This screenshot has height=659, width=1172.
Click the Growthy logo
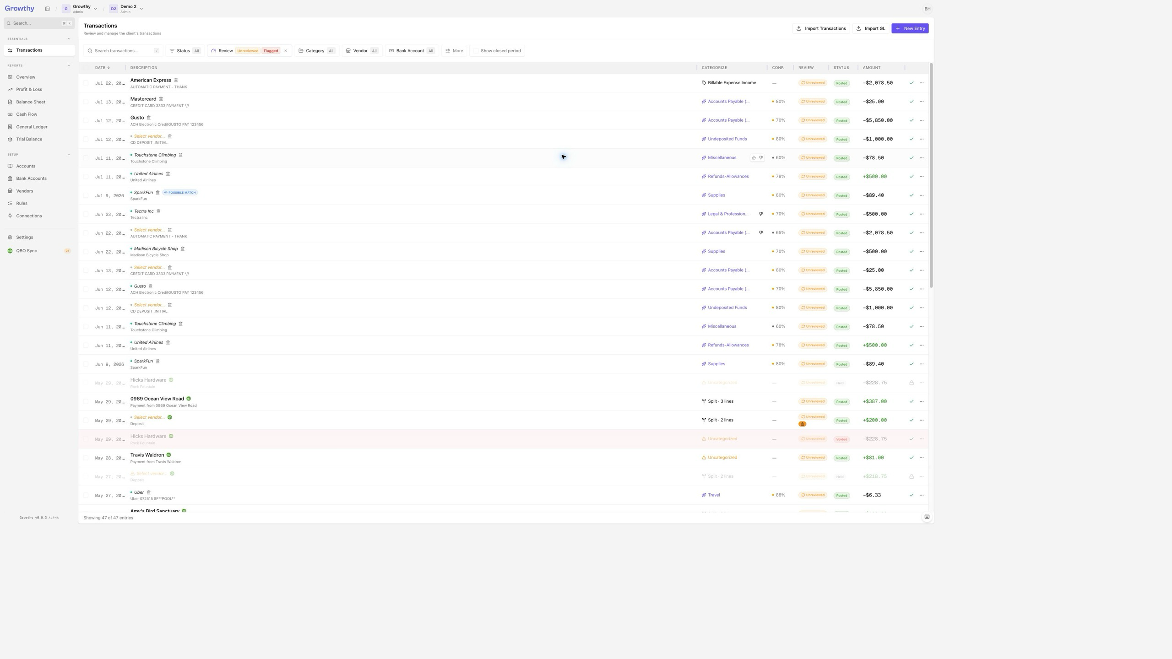pyautogui.click(x=19, y=8)
